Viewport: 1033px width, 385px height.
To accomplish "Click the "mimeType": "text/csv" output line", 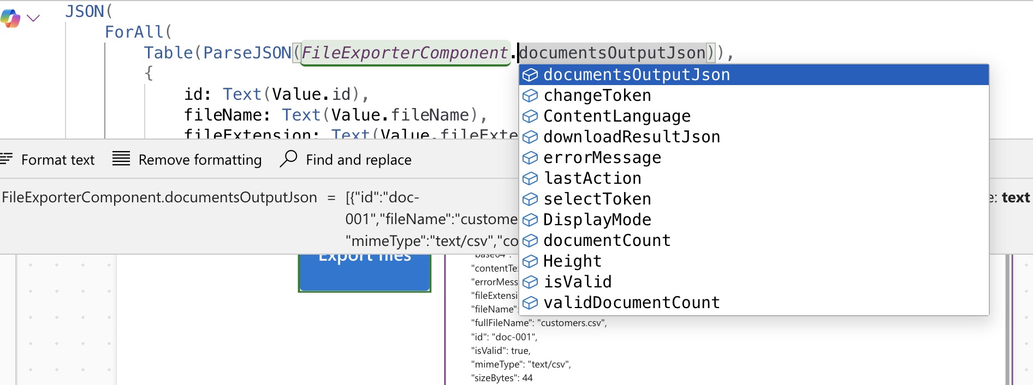I will [x=521, y=364].
